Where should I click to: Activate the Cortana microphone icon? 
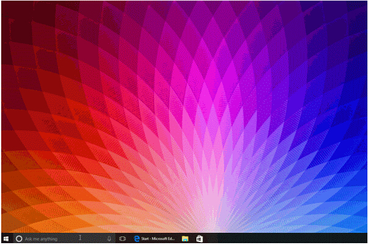109,239
